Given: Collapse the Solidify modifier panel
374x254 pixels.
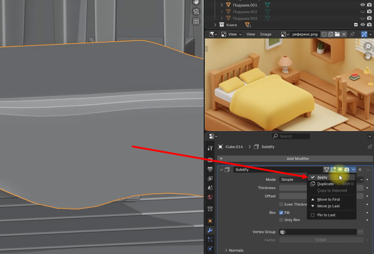Looking at the screenshot, I should click(x=221, y=170).
